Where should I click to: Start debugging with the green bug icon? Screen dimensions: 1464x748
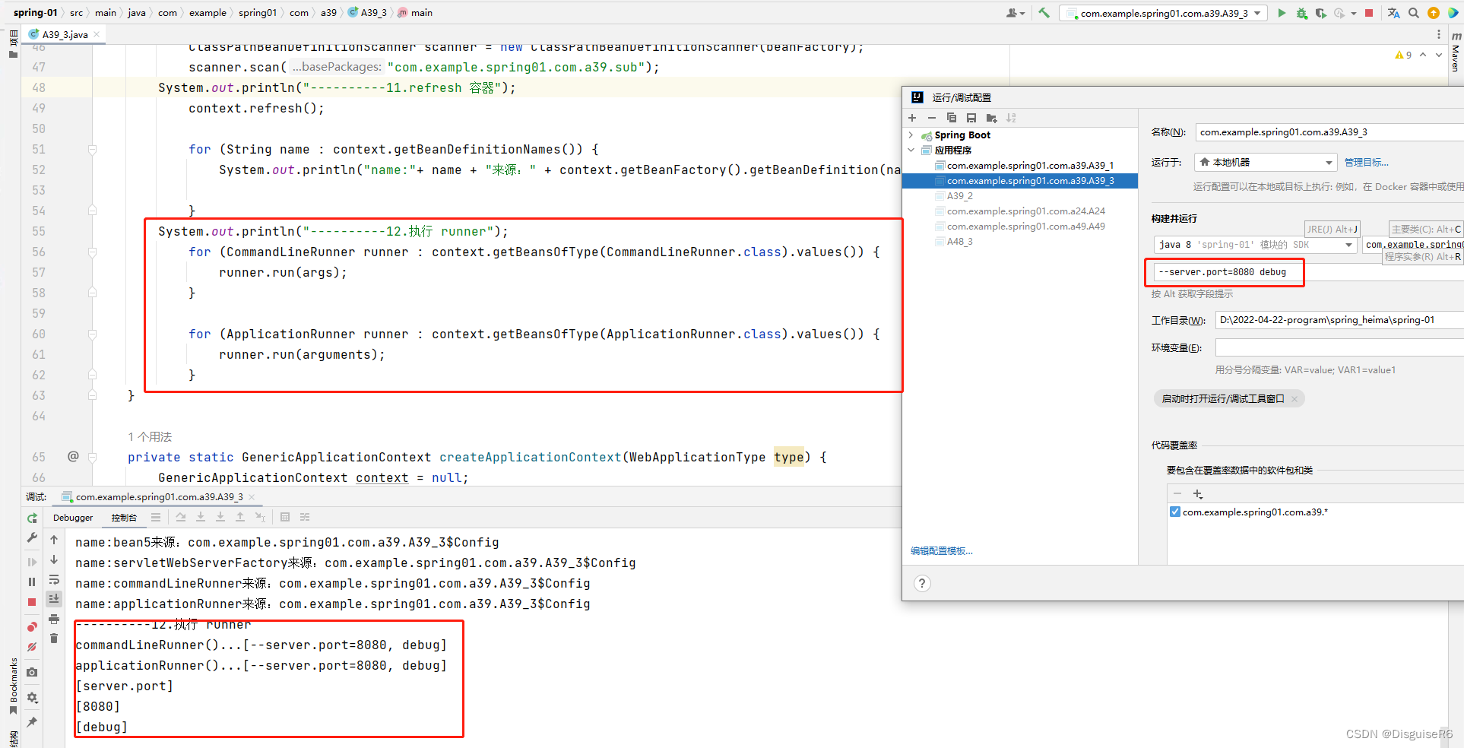pyautogui.click(x=1301, y=13)
